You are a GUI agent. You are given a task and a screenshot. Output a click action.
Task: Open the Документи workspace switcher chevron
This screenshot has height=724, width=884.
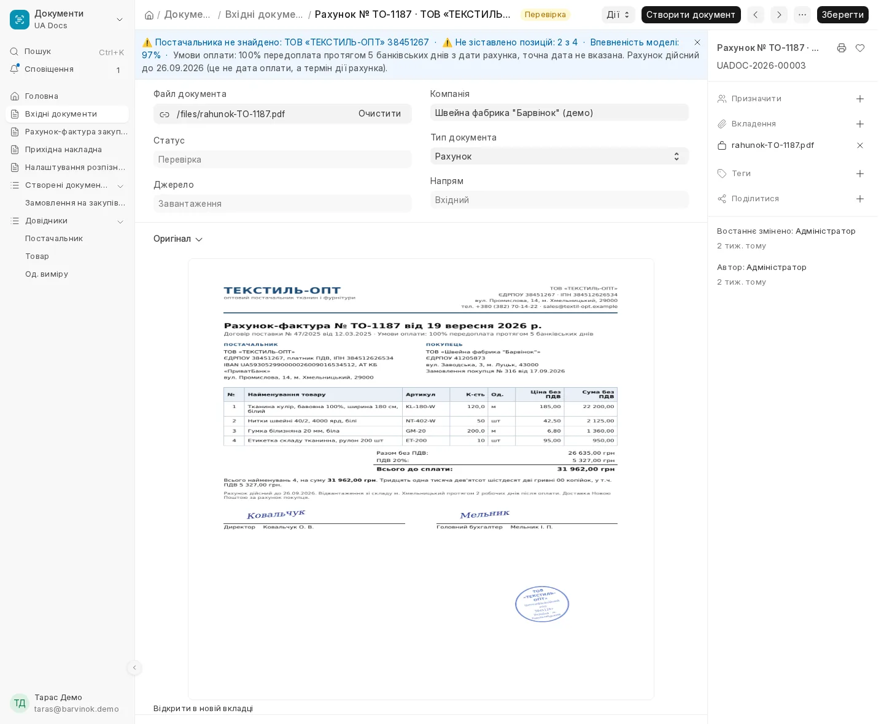tap(120, 20)
